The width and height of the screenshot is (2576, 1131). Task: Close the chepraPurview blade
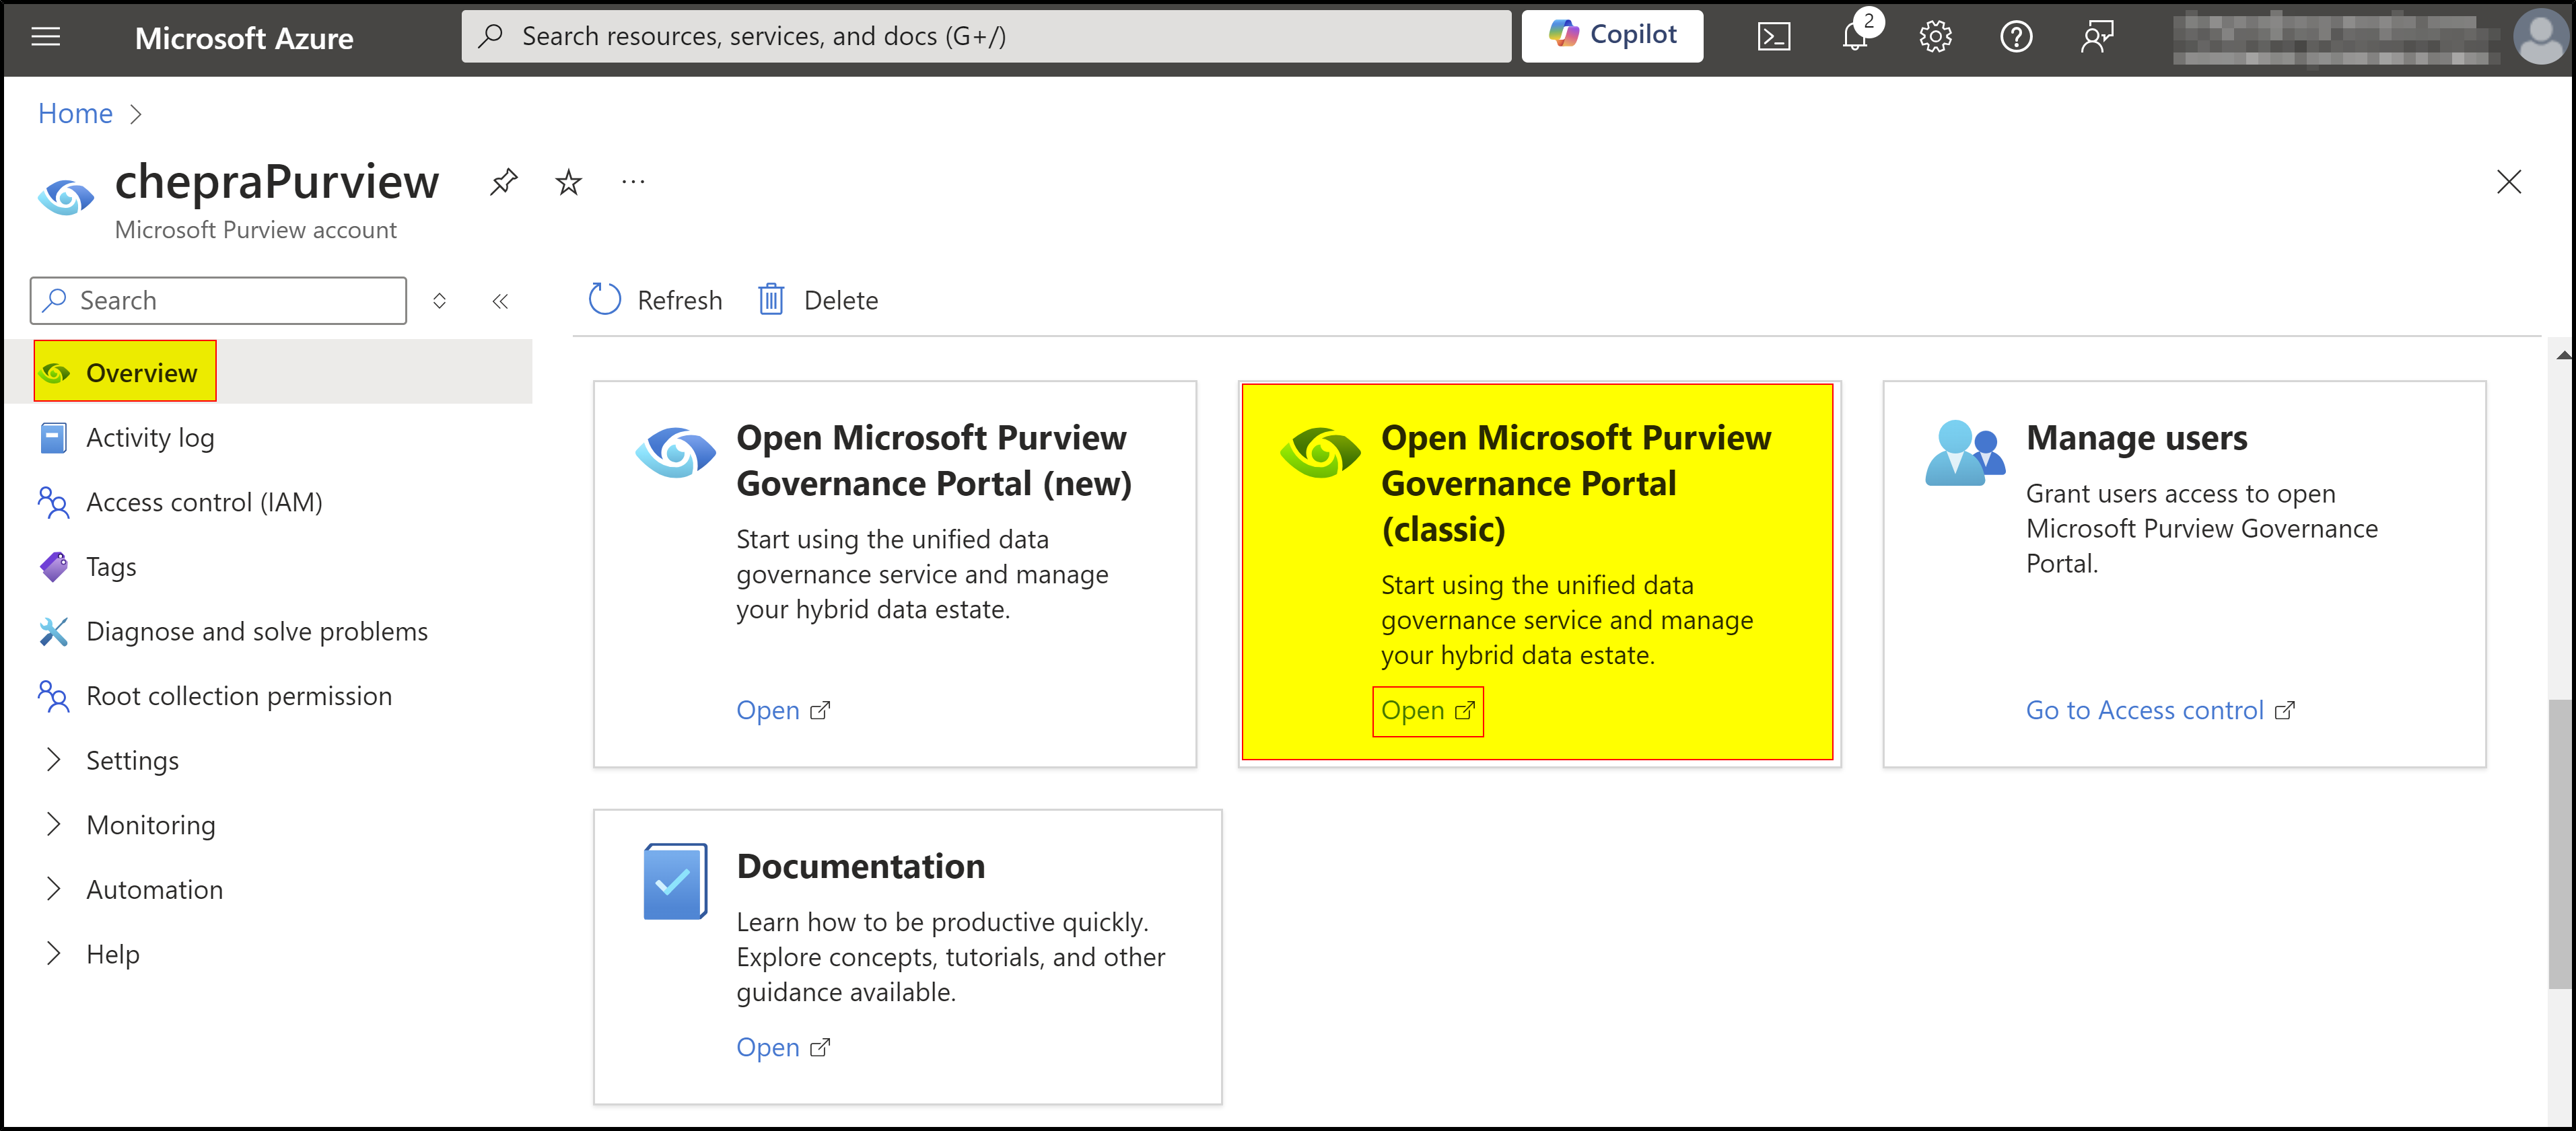2508,182
